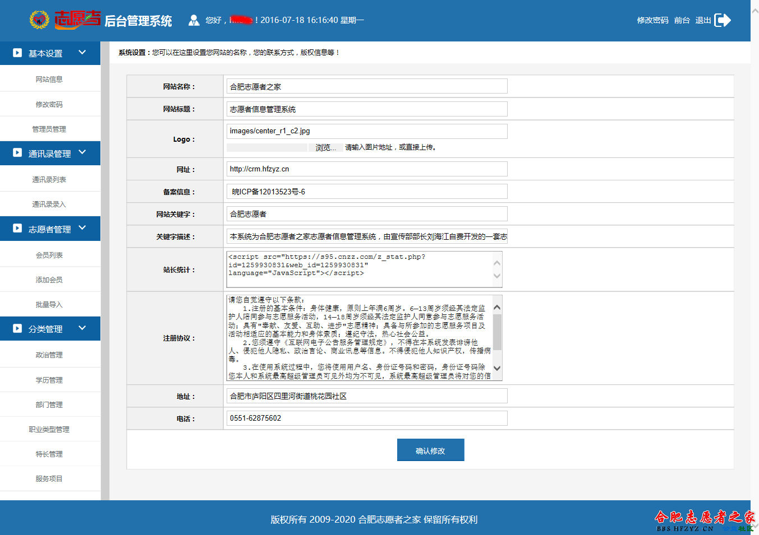Open 网站信息 in the sidebar
759x535 pixels.
point(49,80)
